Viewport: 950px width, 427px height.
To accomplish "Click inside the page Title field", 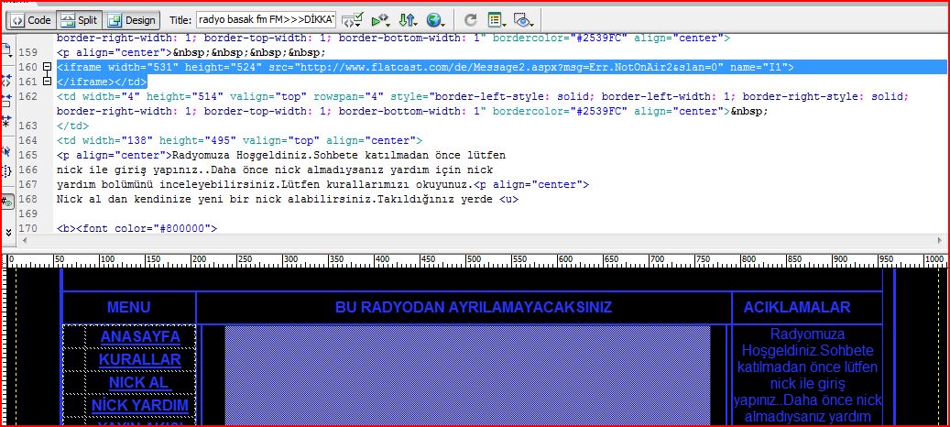I will pos(266,20).
